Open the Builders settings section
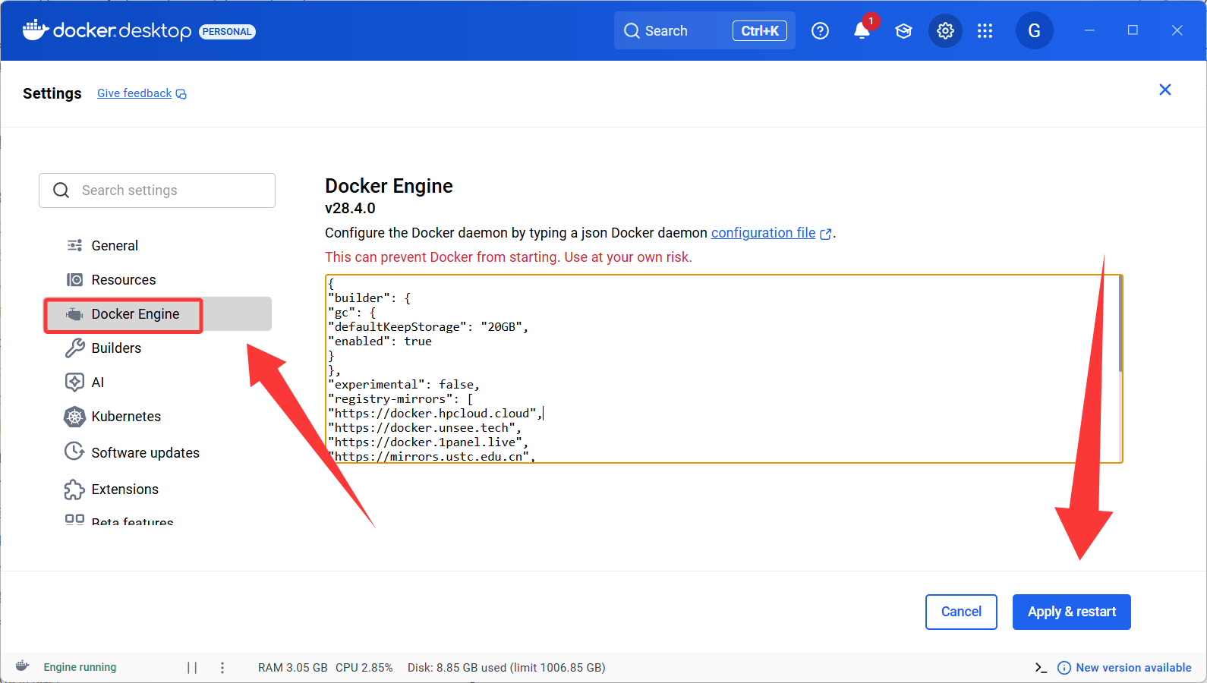 pyautogui.click(x=157, y=348)
